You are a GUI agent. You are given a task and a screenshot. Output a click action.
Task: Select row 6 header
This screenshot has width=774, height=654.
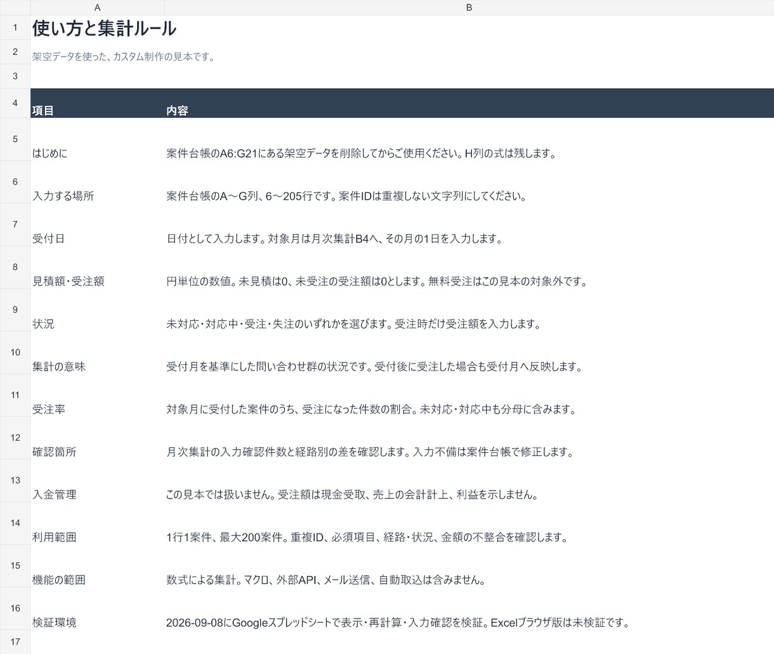15,181
